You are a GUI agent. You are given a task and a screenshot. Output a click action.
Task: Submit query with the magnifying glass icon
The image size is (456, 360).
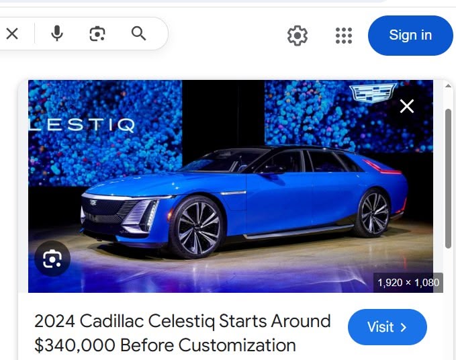click(x=138, y=34)
